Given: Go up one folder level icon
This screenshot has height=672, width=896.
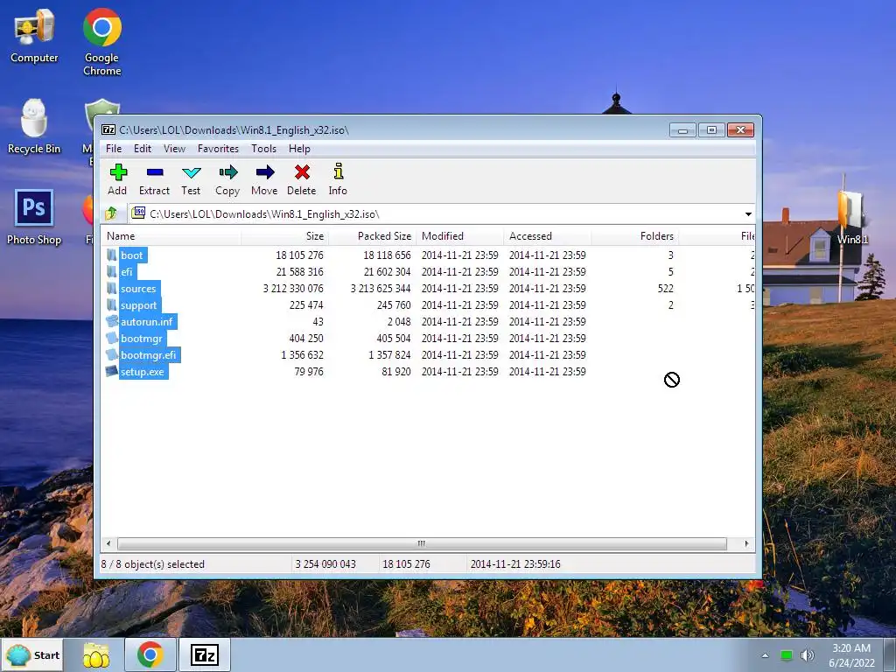Looking at the screenshot, I should [x=111, y=213].
